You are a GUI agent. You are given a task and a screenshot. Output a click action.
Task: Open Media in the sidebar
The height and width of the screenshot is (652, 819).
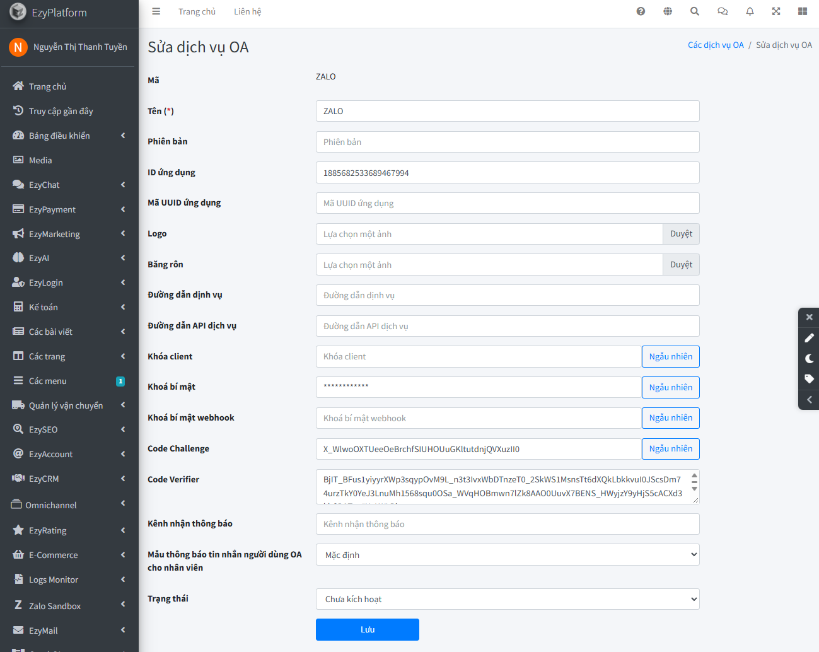pos(69,160)
